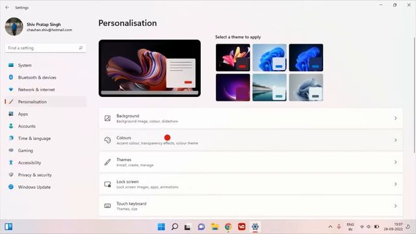Expand the Background settings chevron
416x234 pixels.
point(395,118)
